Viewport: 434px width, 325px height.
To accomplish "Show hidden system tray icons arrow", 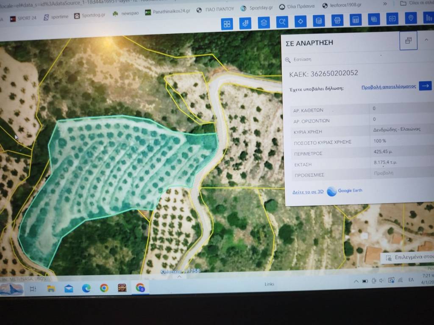I will pos(355,281).
